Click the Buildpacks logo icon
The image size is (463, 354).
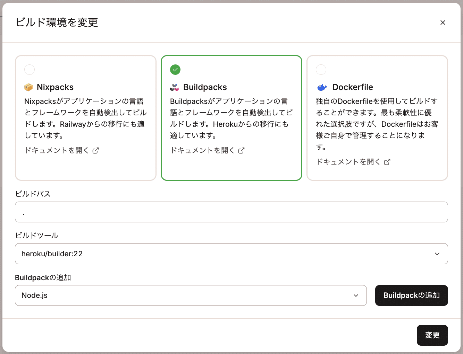[175, 87]
